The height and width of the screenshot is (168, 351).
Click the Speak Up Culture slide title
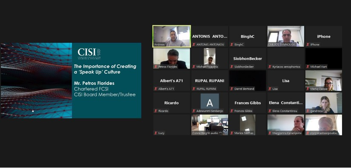105,69
